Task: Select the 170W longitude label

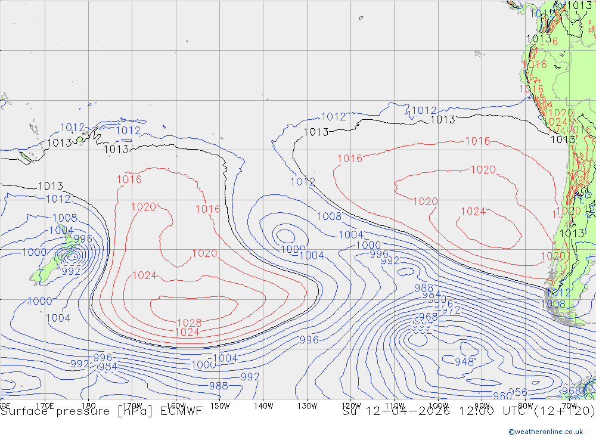Action: coord(132,406)
